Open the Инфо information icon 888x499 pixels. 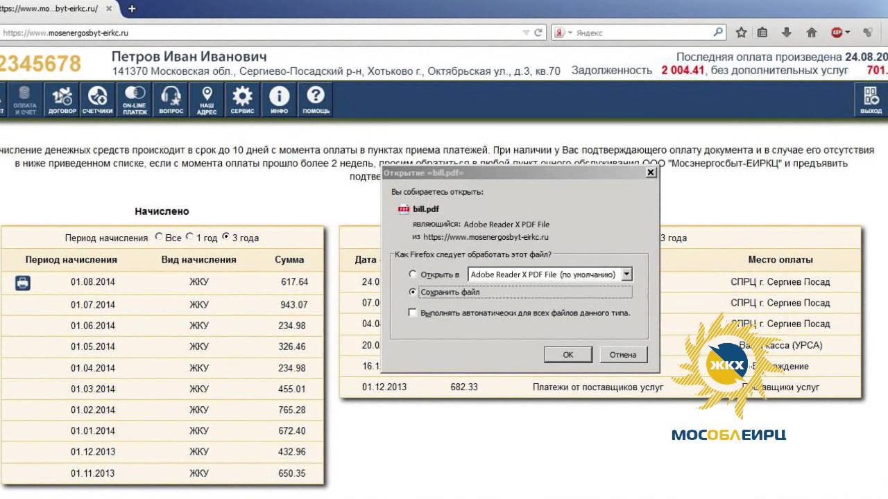[279, 100]
